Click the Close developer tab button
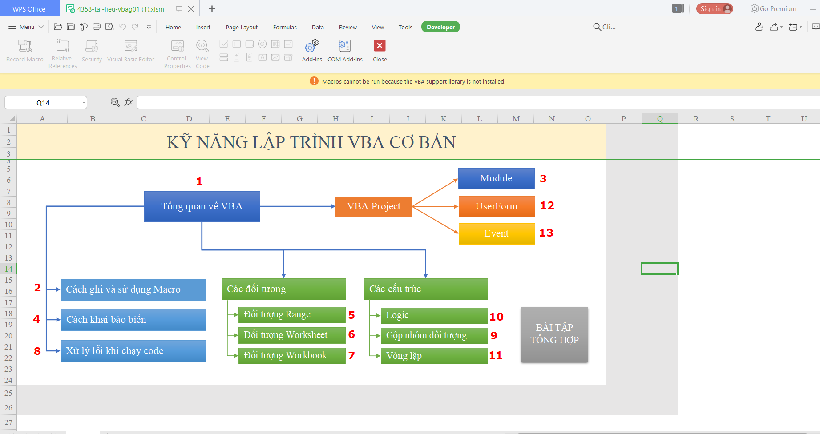This screenshot has height=434, width=820. tap(380, 51)
